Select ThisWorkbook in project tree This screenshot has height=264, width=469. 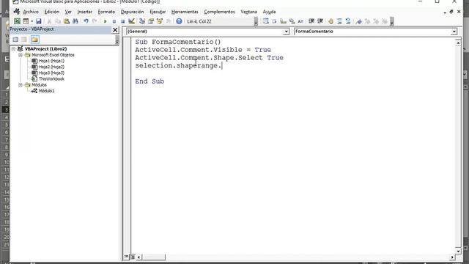[51, 79]
